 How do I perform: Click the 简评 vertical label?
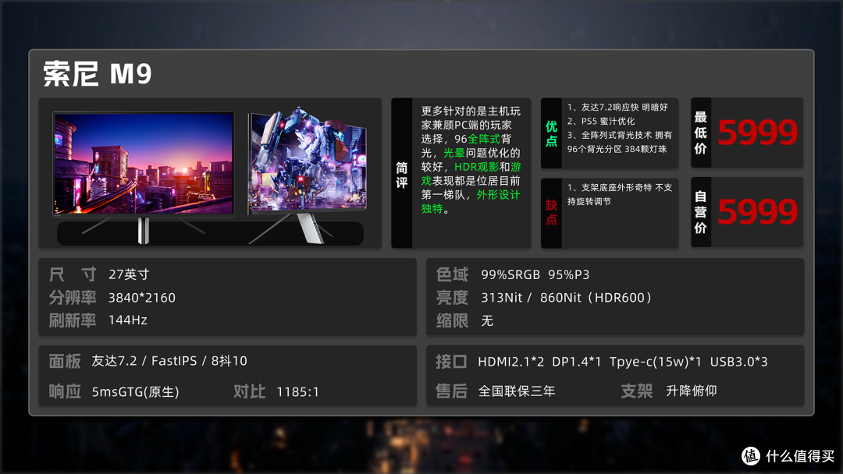(x=402, y=175)
